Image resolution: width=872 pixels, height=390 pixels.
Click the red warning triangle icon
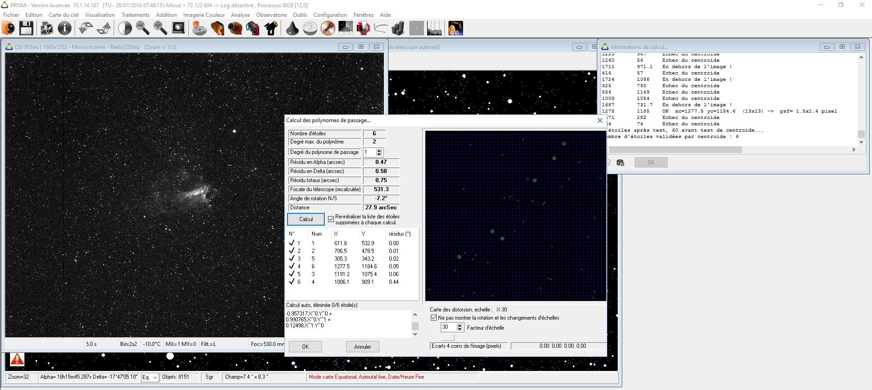click(17, 360)
